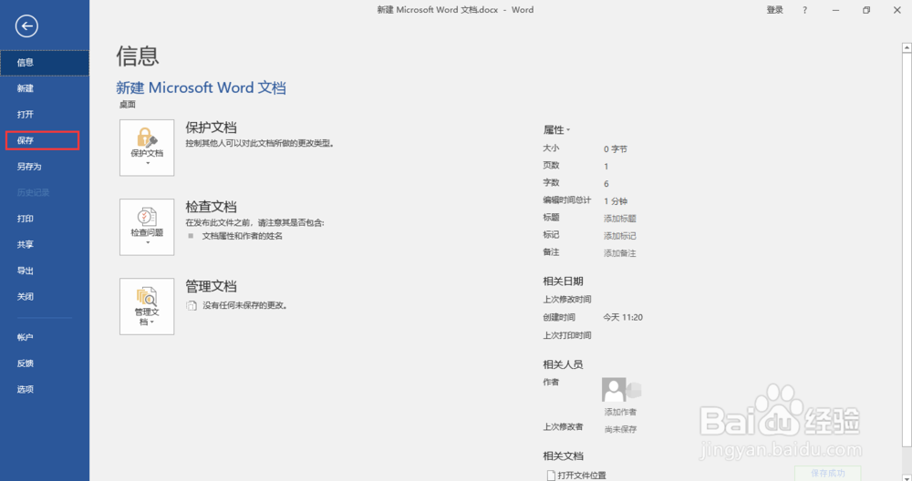912x481 pixels.
Task: Open 选项 in the sidebar
Action: [x=45, y=389]
